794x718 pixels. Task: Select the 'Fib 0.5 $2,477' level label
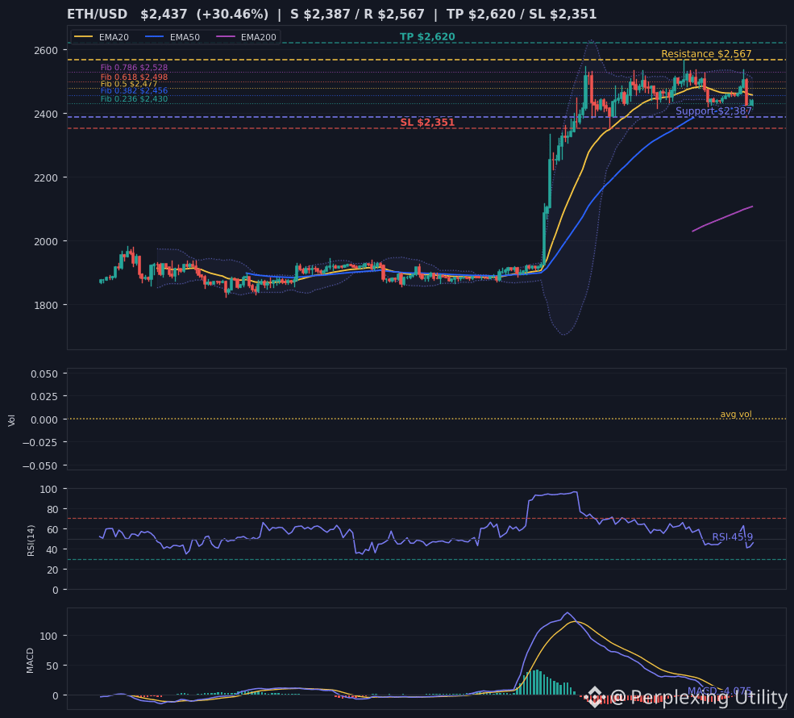(129, 84)
